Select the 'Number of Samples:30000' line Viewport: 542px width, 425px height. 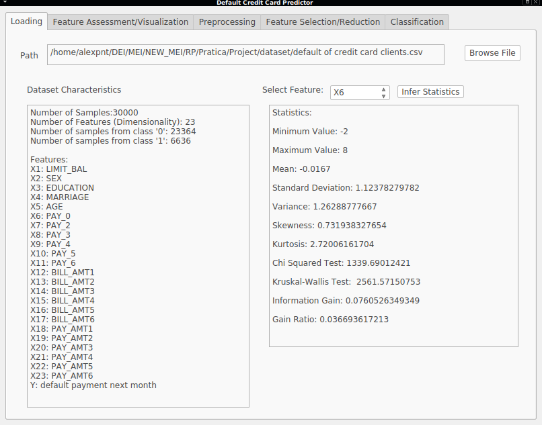(x=84, y=113)
